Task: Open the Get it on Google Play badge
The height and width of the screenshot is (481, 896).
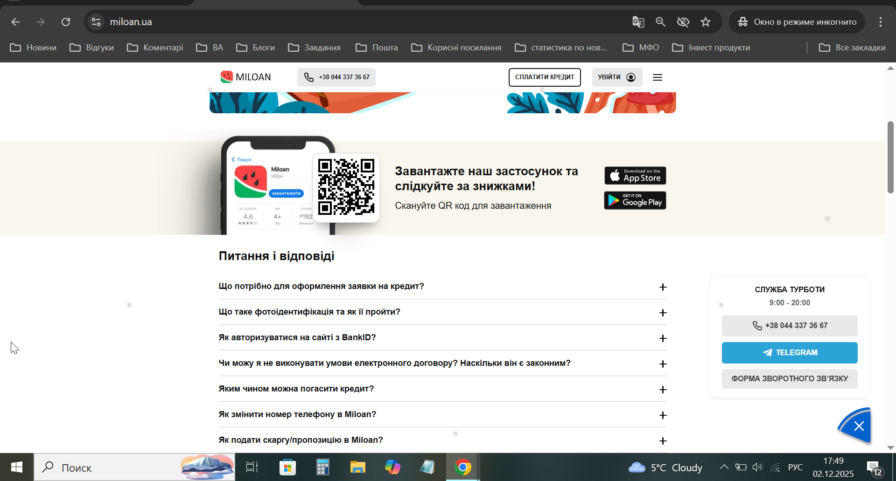Action: (635, 200)
